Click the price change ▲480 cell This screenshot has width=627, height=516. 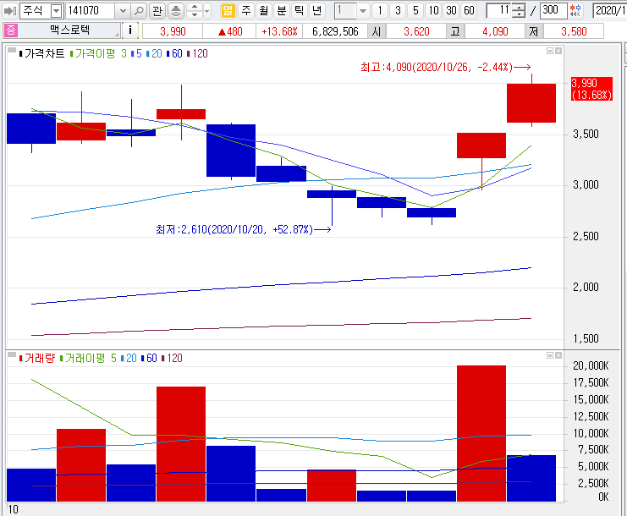click(x=229, y=31)
